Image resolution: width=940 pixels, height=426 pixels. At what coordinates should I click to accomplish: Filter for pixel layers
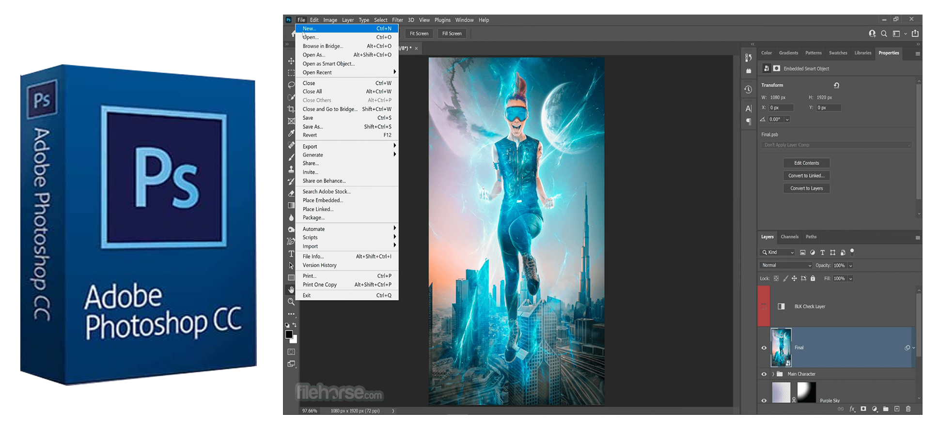802,252
